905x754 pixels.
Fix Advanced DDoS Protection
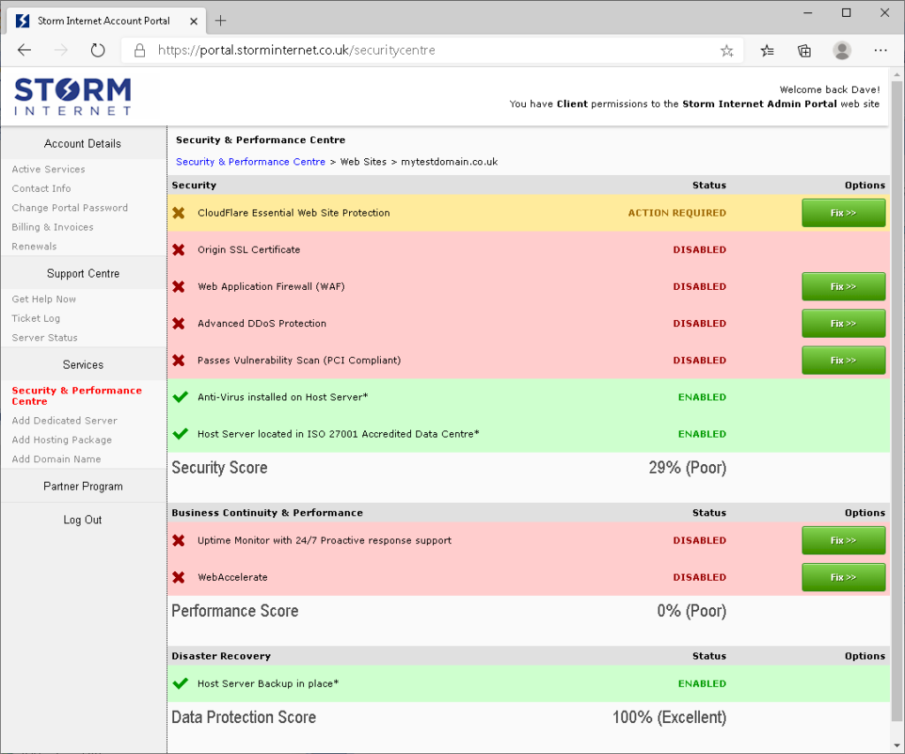click(x=843, y=324)
